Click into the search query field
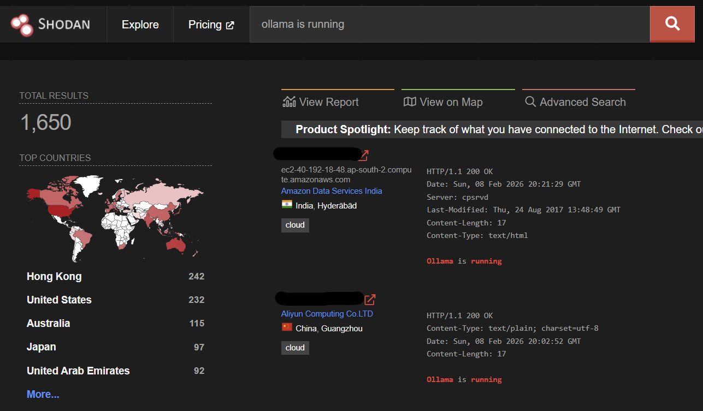This screenshot has width=703, height=411. pyautogui.click(x=448, y=25)
